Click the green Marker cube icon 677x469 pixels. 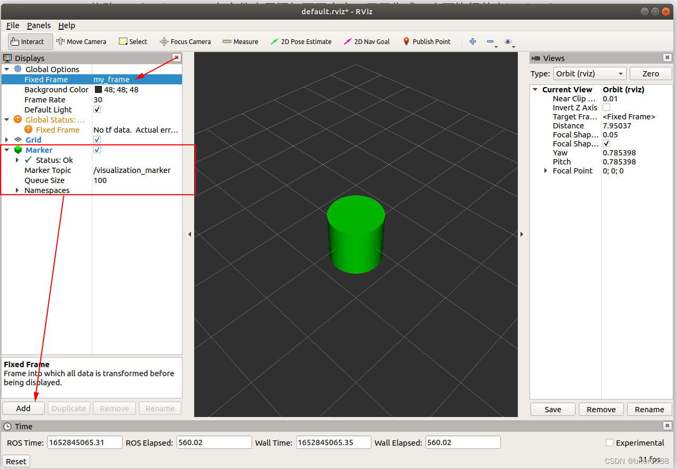pos(18,150)
